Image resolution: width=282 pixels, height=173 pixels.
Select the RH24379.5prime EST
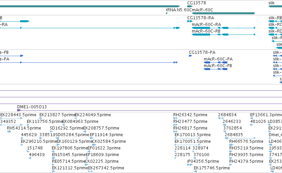click(246, 161)
